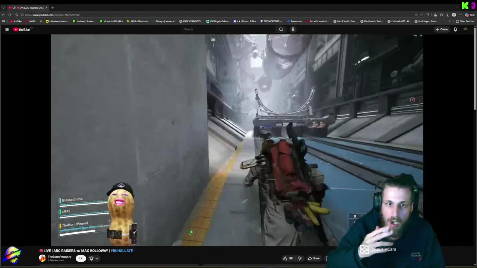The width and height of the screenshot is (477, 268).
Task: Open the Disney+ Movies bookmark
Action: coord(164,21)
